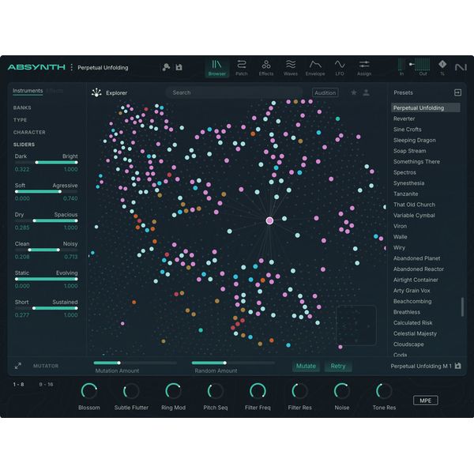Click the Dry/Spacious range slider
The image size is (474, 474).
(x=47, y=220)
